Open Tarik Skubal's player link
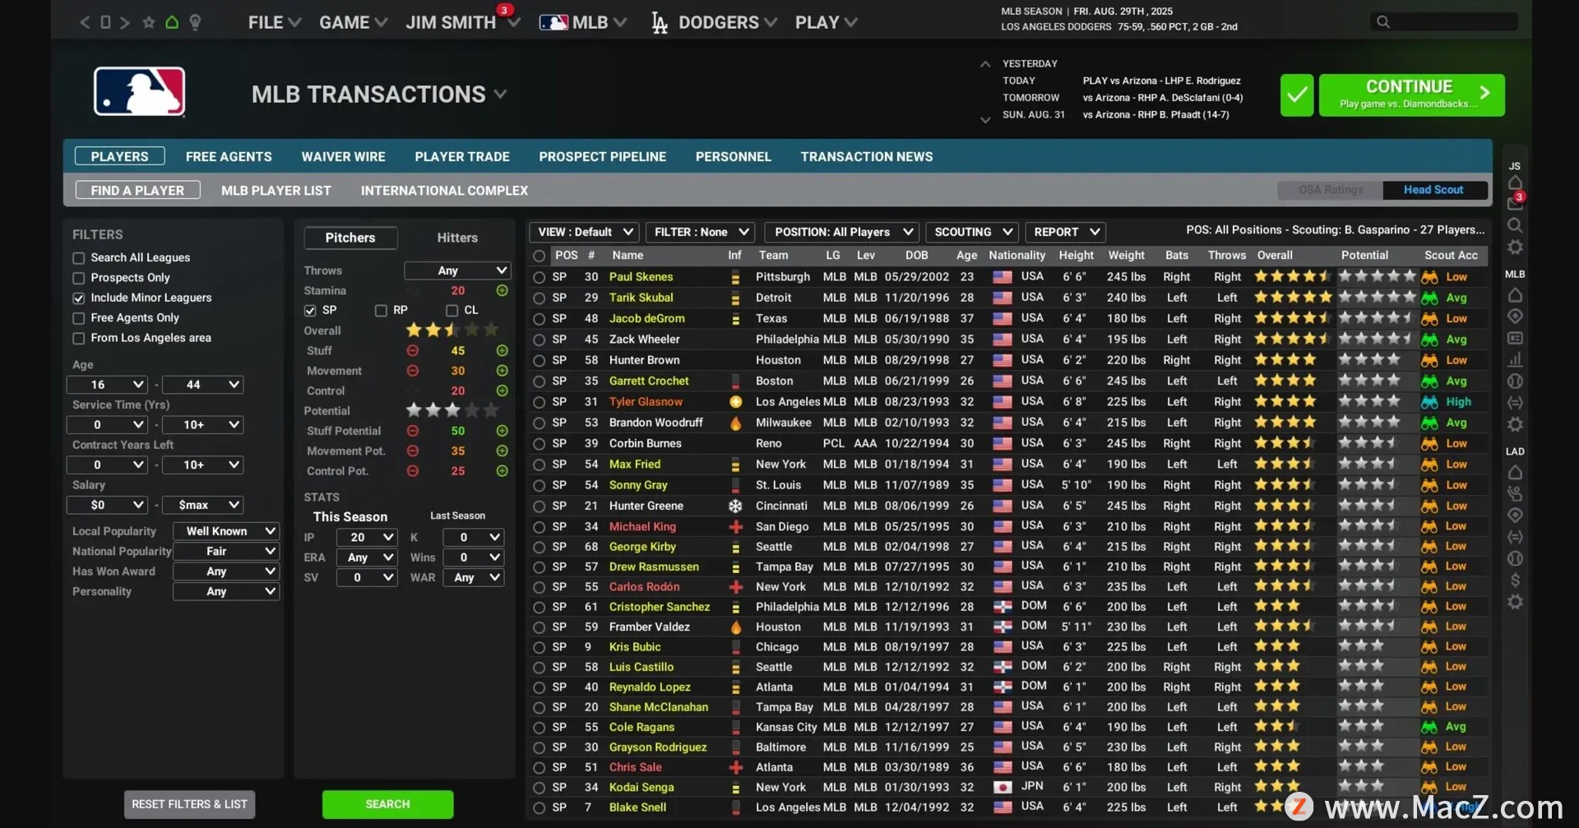This screenshot has height=828, width=1579. point(641,298)
